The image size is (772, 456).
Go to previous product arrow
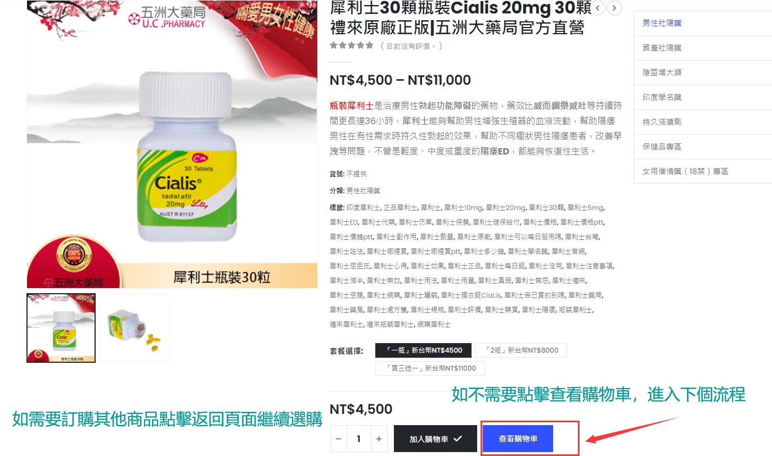click(x=598, y=8)
